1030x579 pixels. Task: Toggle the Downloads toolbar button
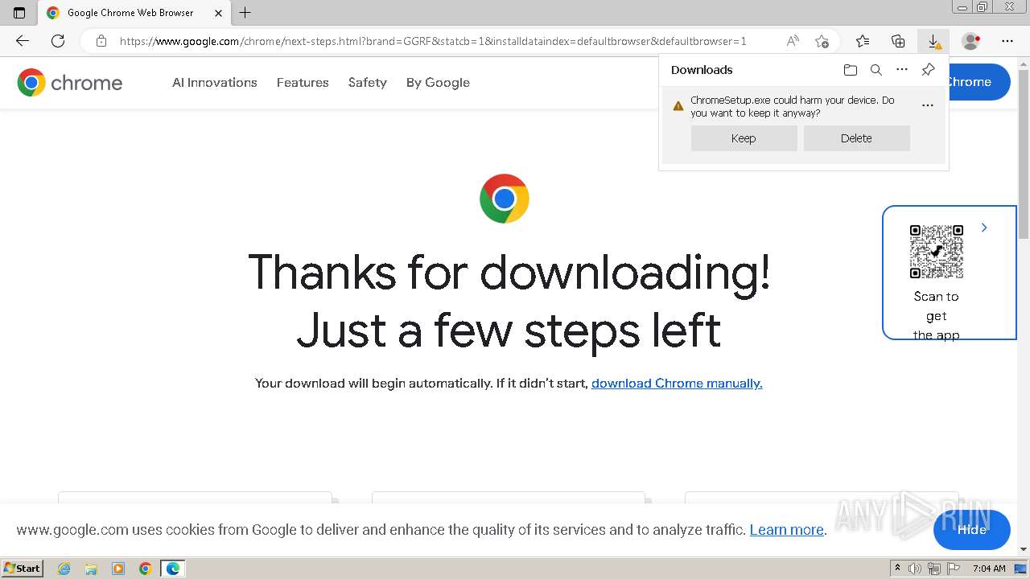(933, 41)
